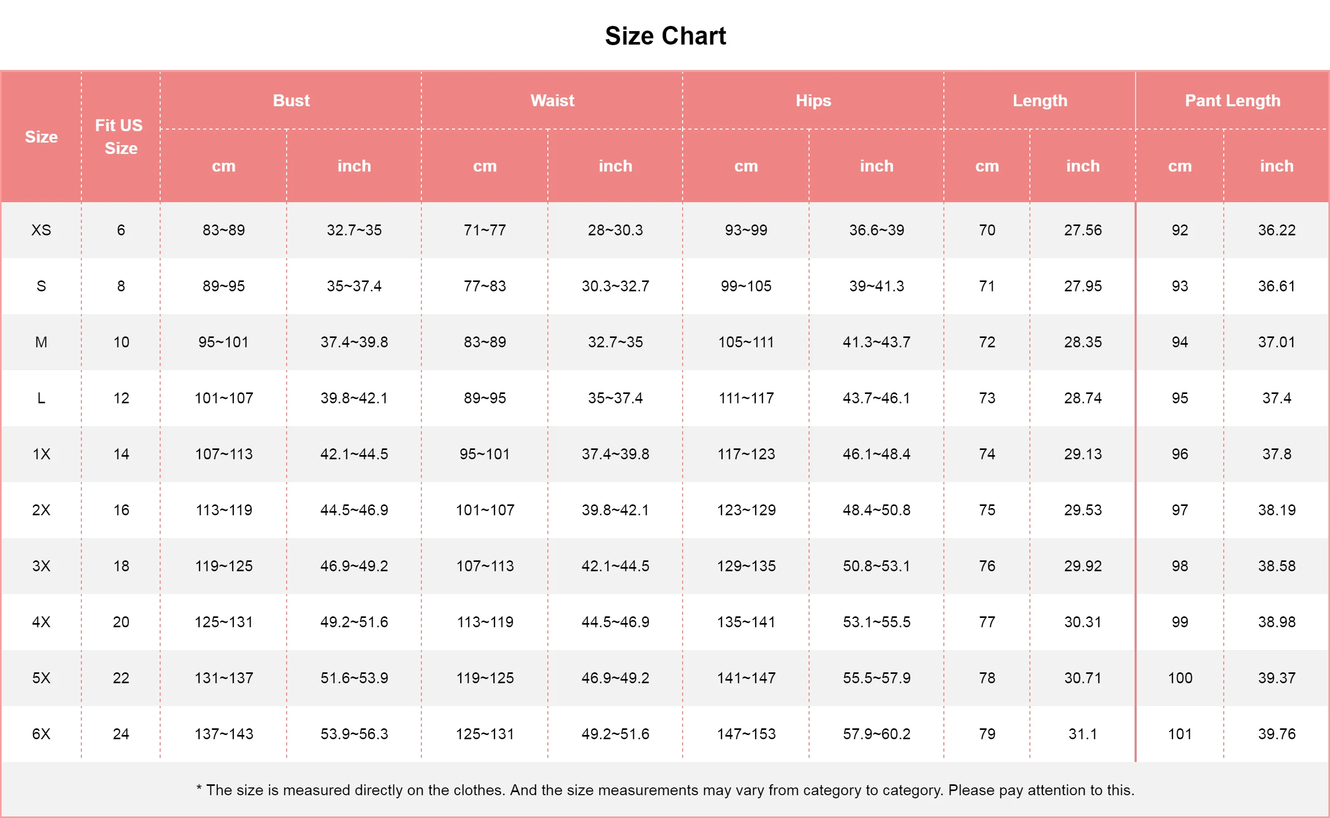Select pant length inch value "39.76"
This screenshot has height=818, width=1330.
pyautogui.click(x=1277, y=734)
